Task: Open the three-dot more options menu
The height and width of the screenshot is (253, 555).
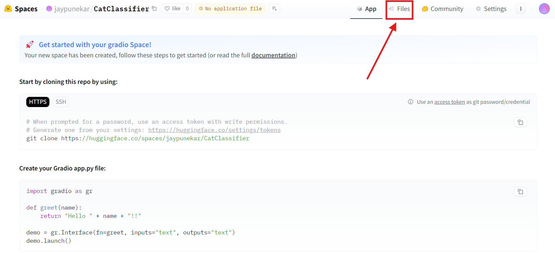Action: click(521, 9)
